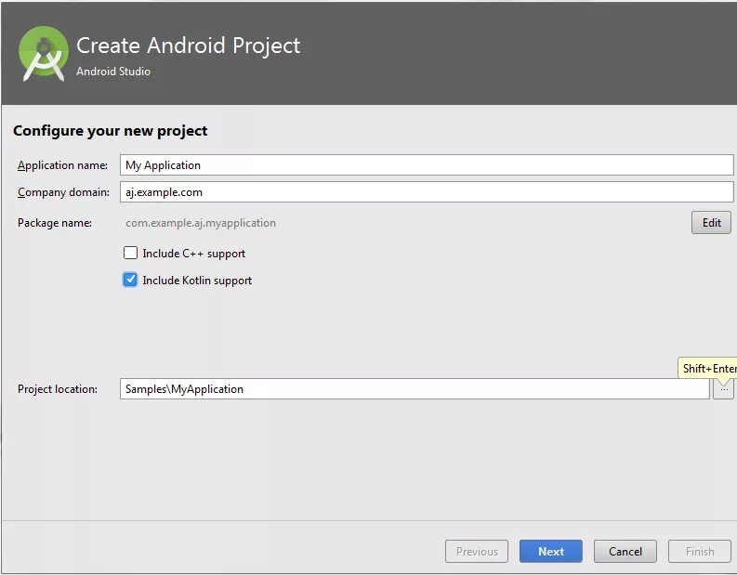Screen dimensions: 737x575
Task: Click the Include Kotlin support label
Action: pyautogui.click(x=197, y=281)
